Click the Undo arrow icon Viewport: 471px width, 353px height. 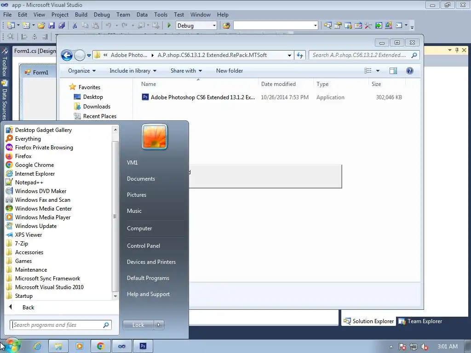click(109, 26)
